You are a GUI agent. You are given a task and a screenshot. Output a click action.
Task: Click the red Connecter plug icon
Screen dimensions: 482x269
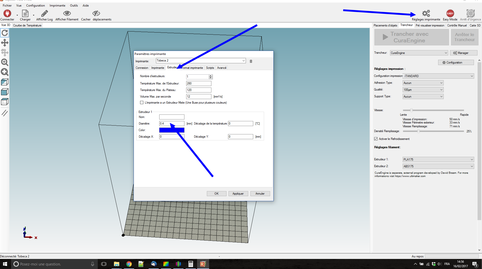point(7,13)
